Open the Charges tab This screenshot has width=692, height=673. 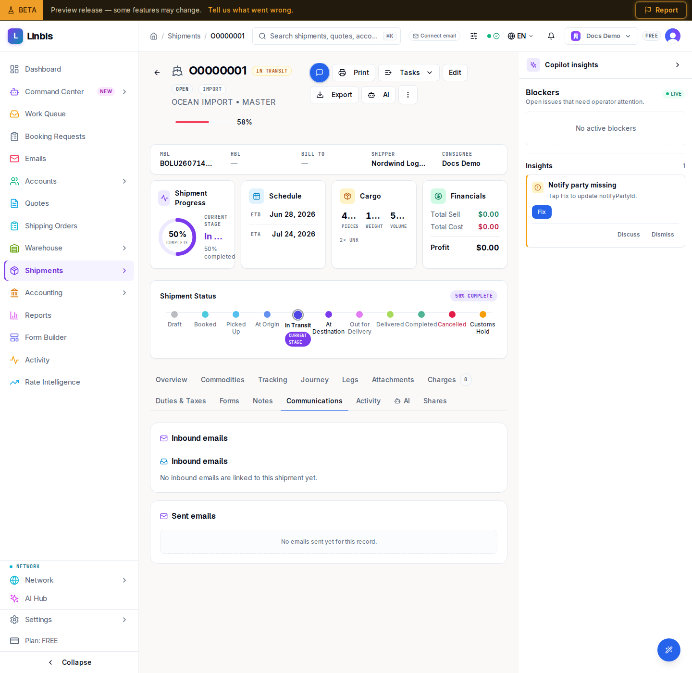click(449, 380)
